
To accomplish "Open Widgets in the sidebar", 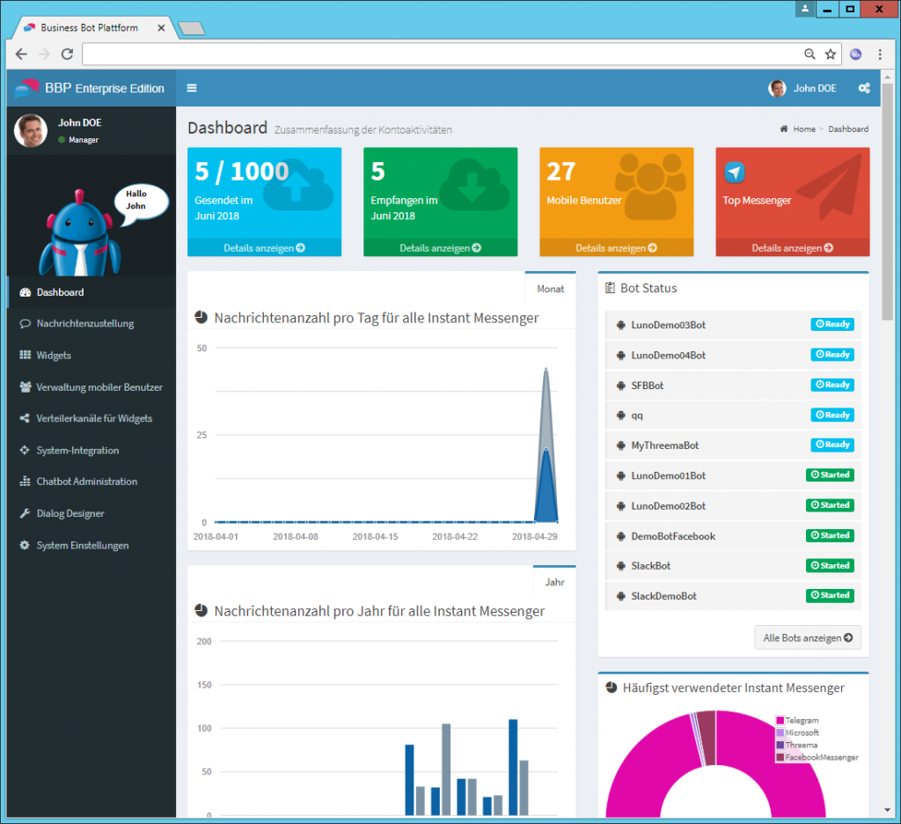I will pyautogui.click(x=92, y=355).
